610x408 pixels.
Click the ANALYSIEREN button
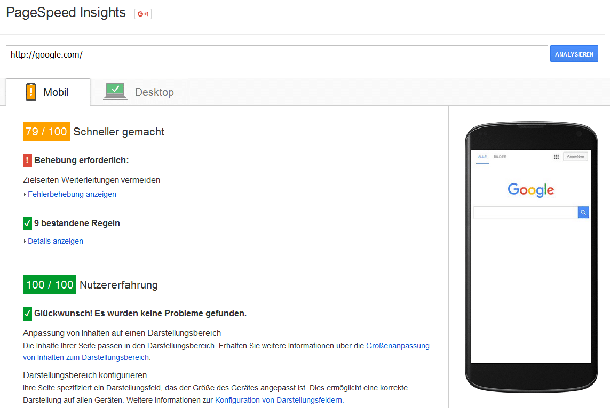pyautogui.click(x=574, y=54)
